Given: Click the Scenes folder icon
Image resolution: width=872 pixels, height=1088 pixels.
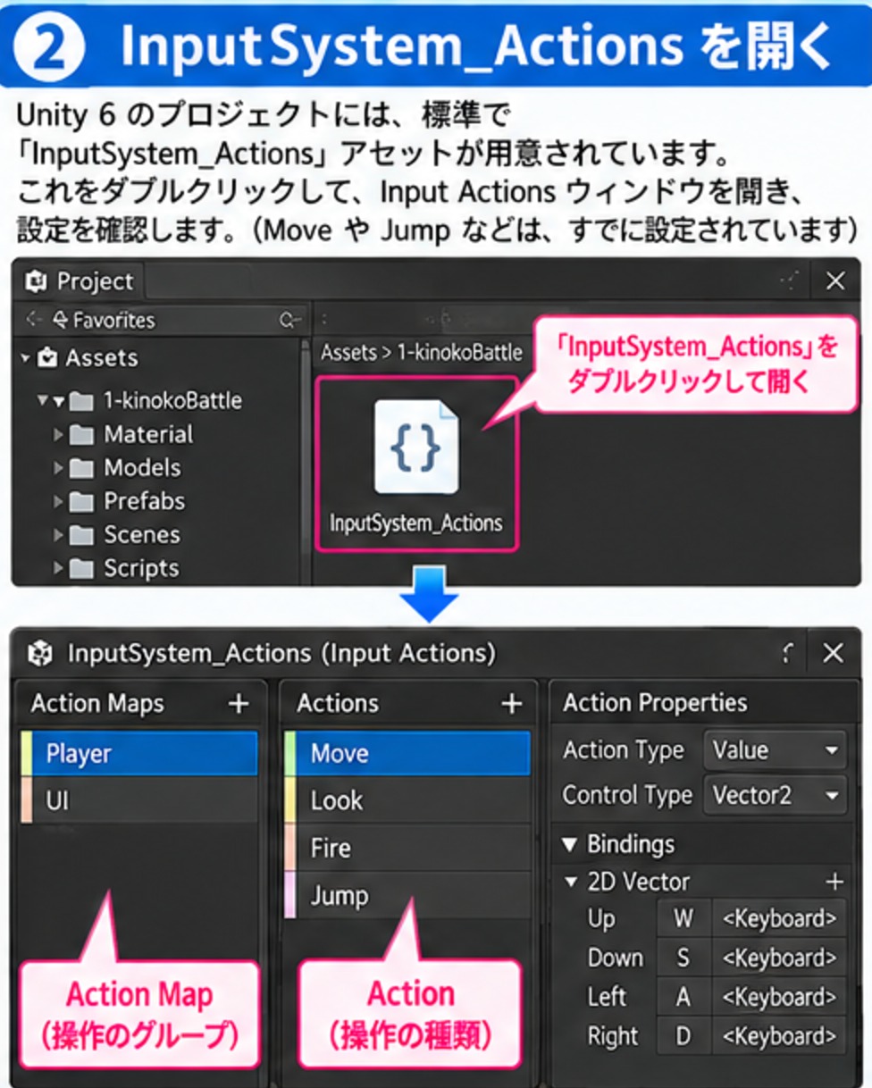Looking at the screenshot, I should coord(81,535).
